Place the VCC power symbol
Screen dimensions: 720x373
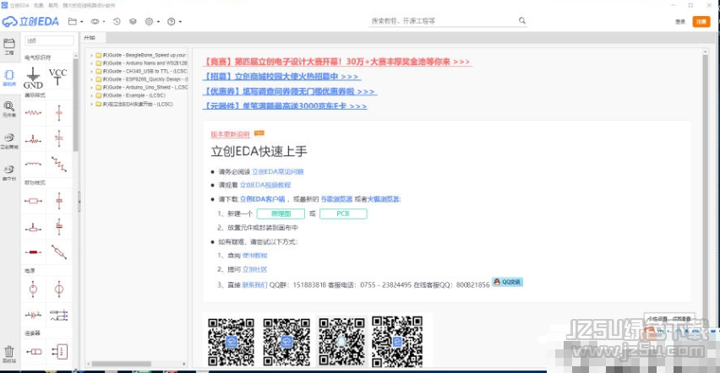[x=57, y=77]
